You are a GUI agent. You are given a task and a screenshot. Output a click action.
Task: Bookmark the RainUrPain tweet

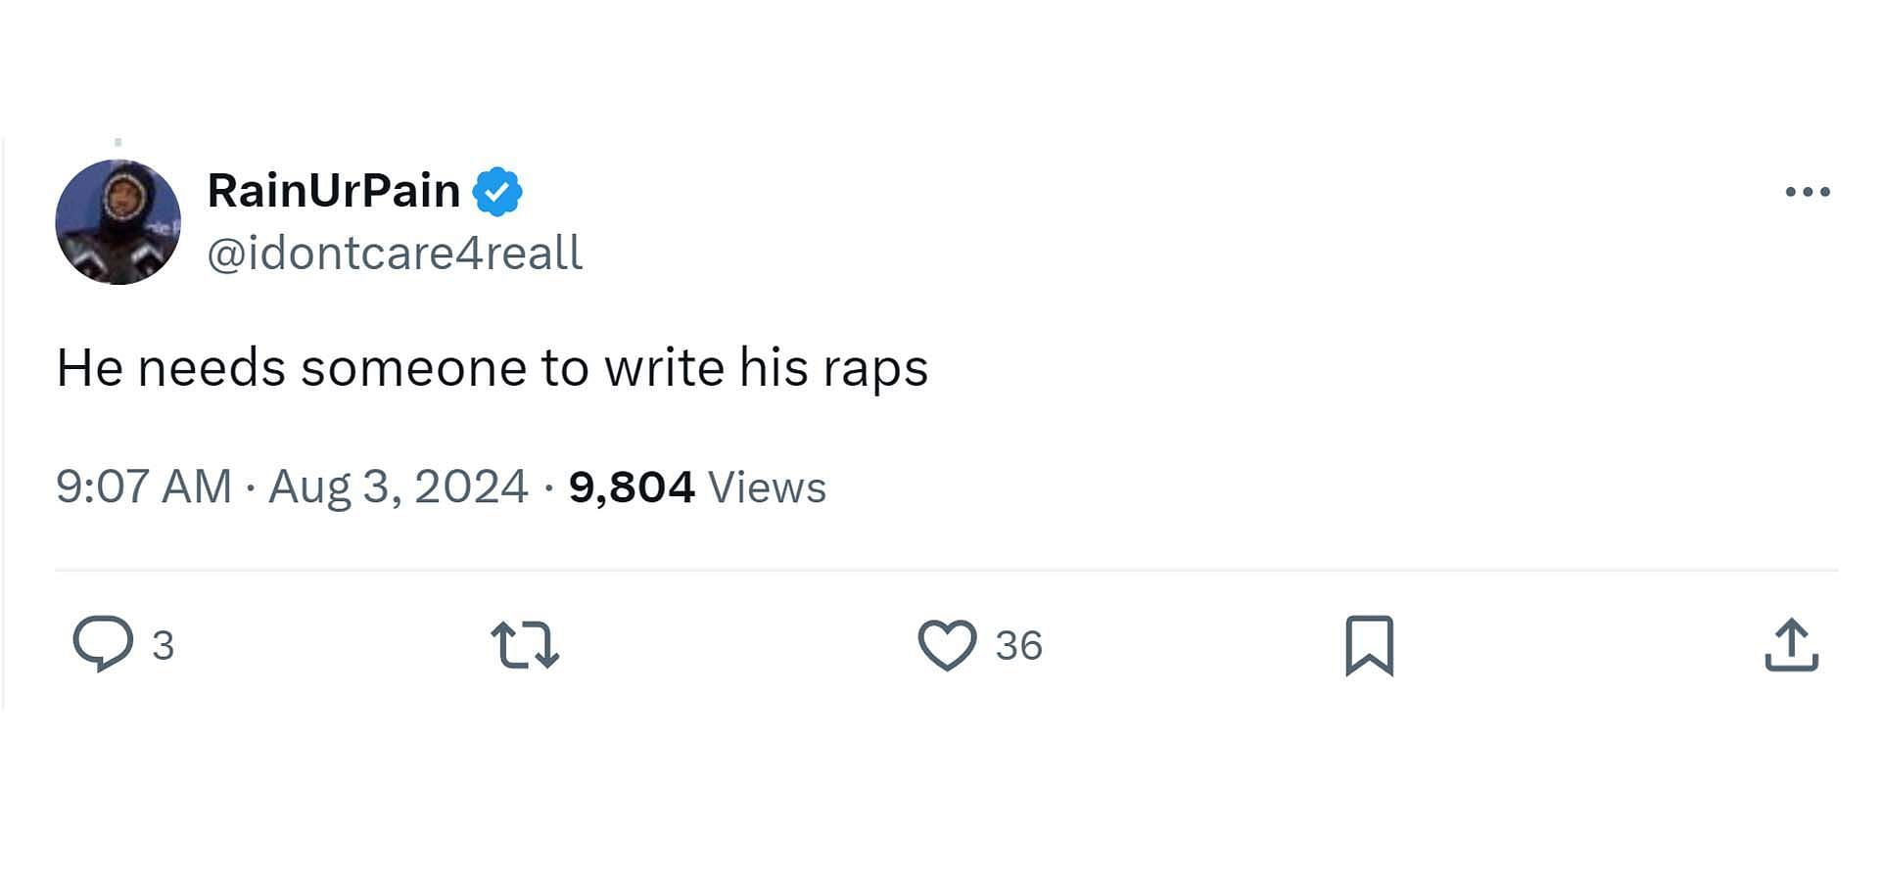pyautogui.click(x=1369, y=645)
